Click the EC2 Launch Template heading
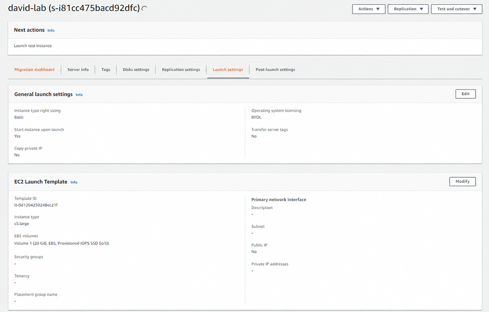The image size is (489, 312). 41,182
